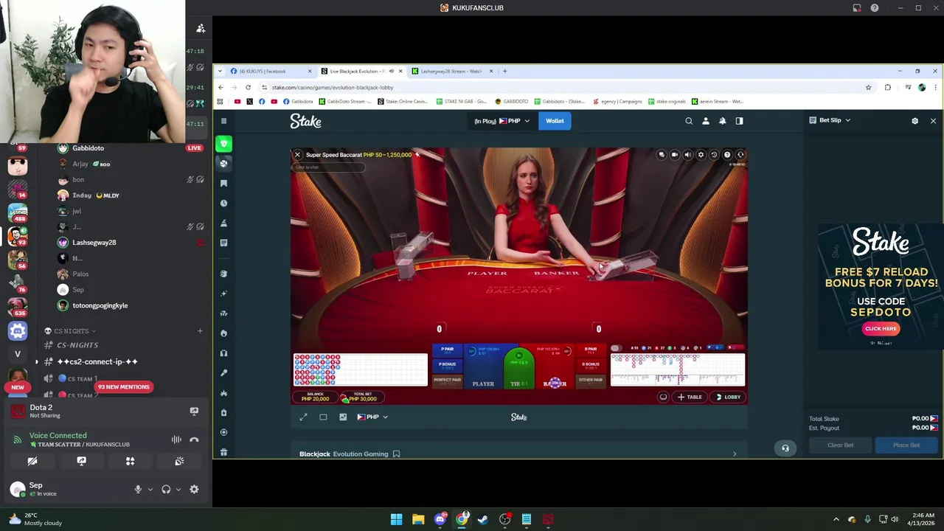Viewport: 944px width, 531px height.
Task: Toggle the video camera icon in game
Action: 674,155
